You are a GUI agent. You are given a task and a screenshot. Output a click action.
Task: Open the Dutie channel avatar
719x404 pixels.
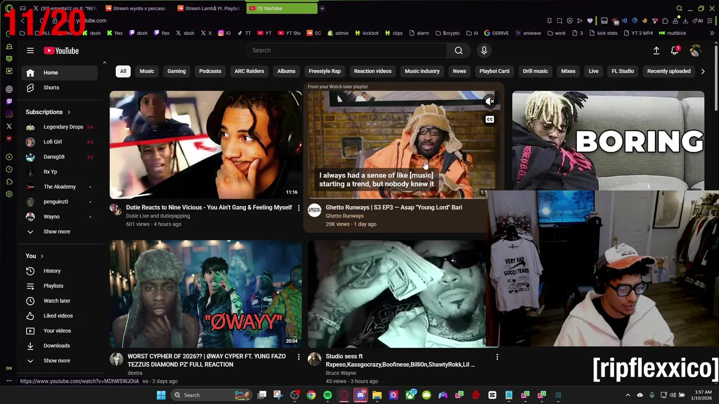pos(115,209)
